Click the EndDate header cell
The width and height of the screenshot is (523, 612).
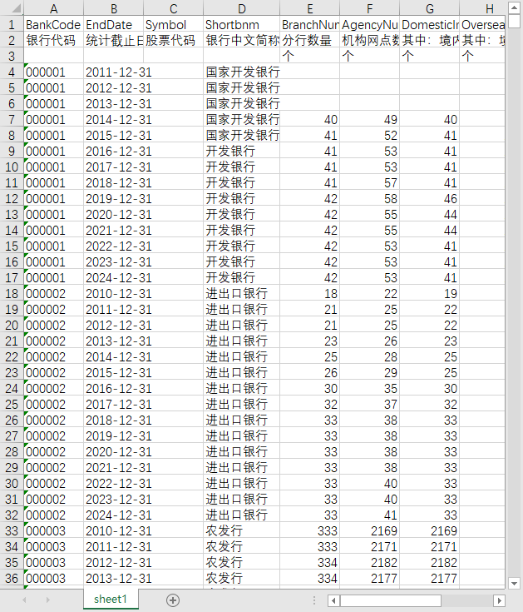click(113, 25)
